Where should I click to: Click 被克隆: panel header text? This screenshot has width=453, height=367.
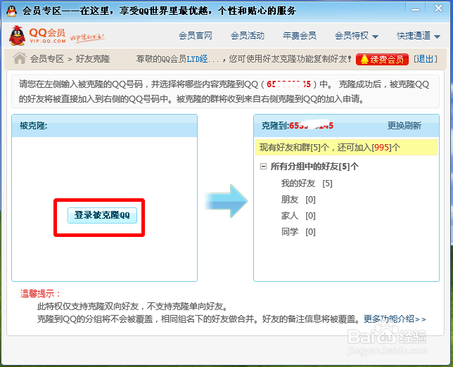pos(34,126)
